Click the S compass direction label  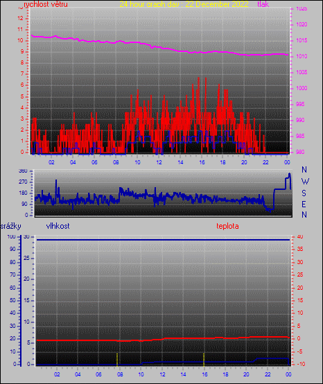[x=304, y=193]
